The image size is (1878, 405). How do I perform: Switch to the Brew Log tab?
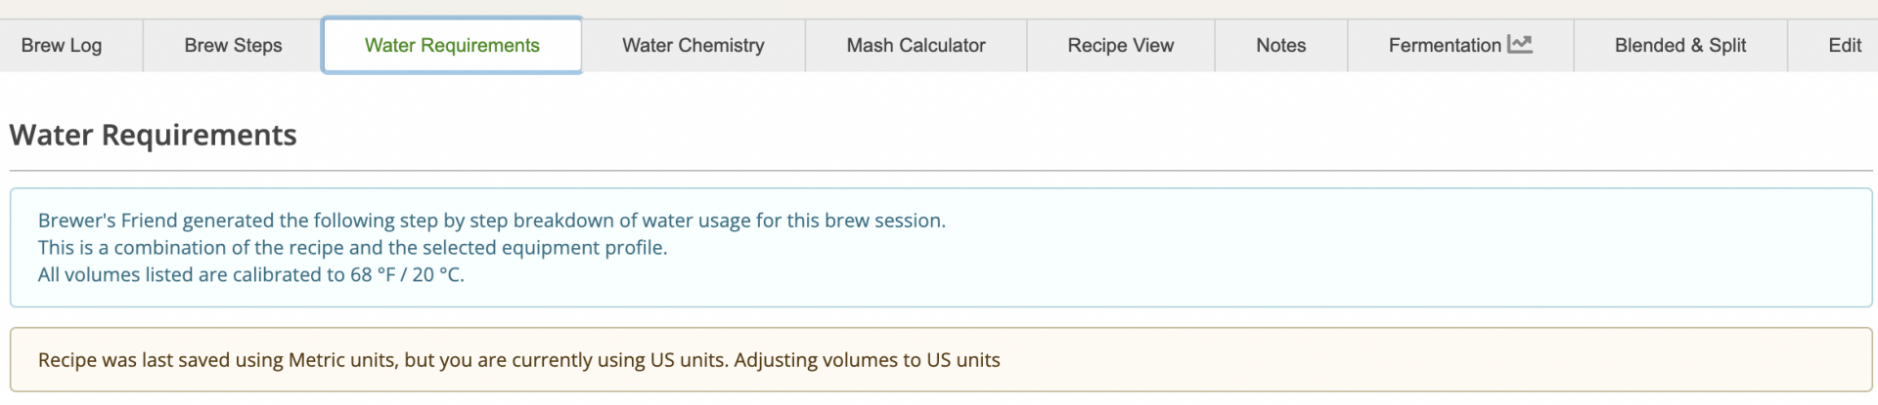pyautogui.click(x=62, y=46)
